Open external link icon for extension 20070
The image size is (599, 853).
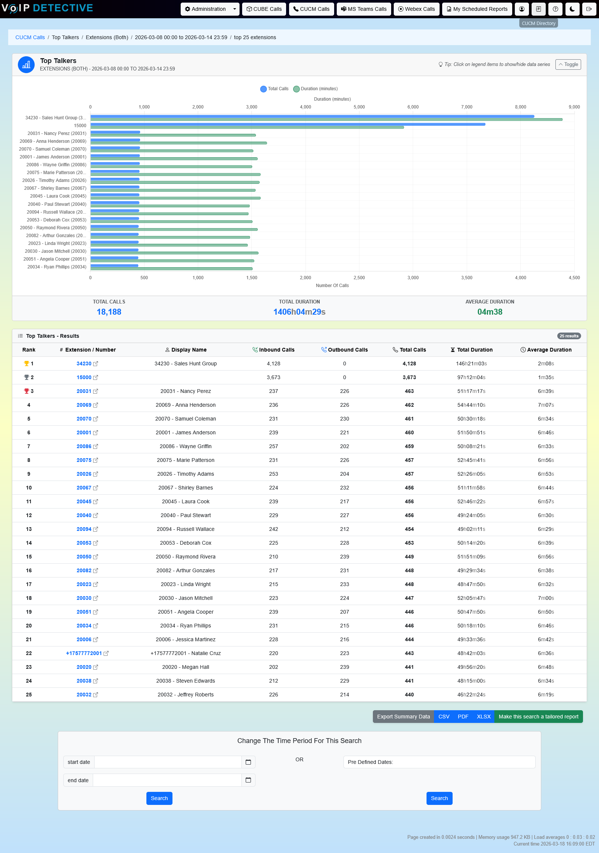(95, 419)
